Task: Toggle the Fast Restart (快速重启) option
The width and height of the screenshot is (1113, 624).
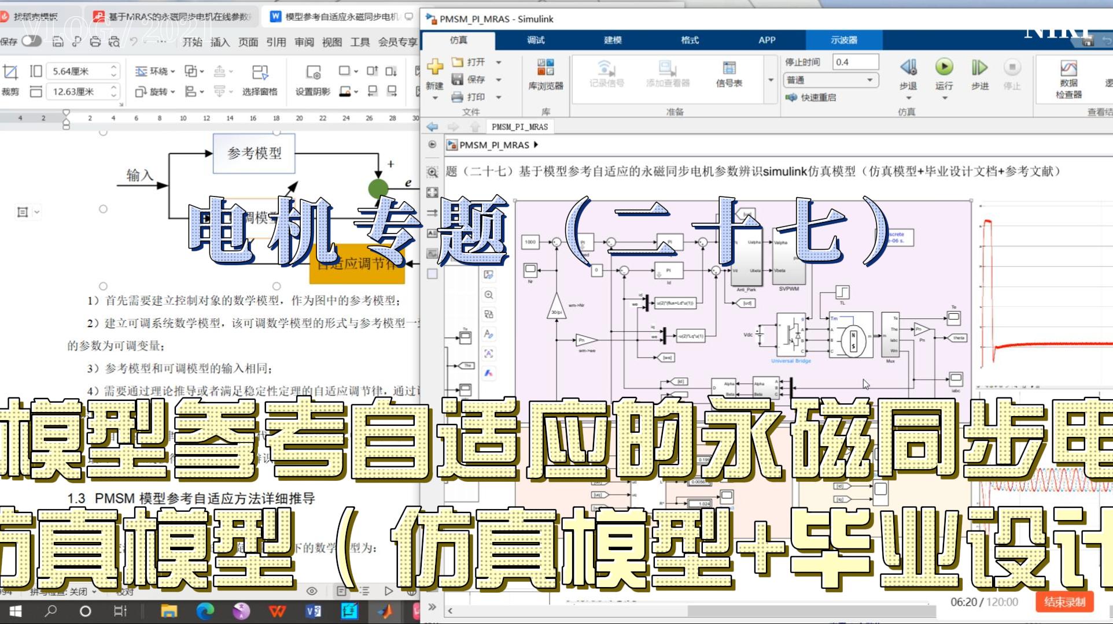Action: pos(810,97)
